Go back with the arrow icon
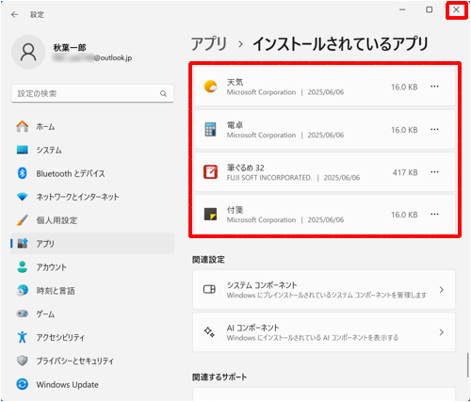 15,15
